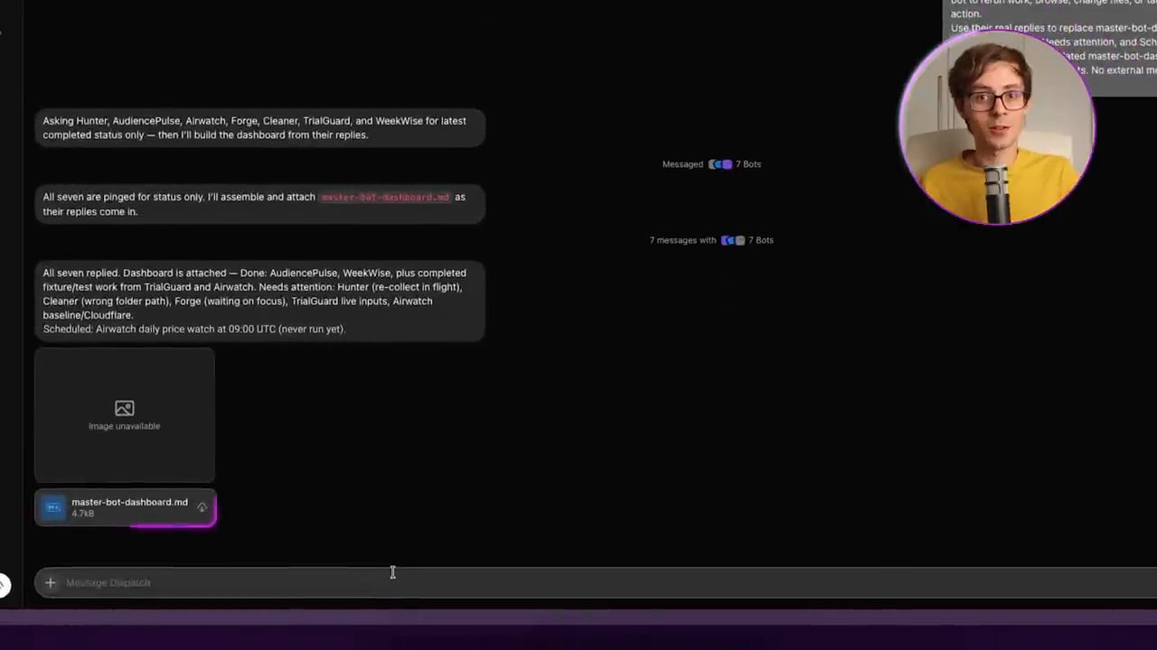Open the master-bot-dashboard.md attachment by its file name
The height and width of the screenshot is (650, 1157).
[129, 502]
